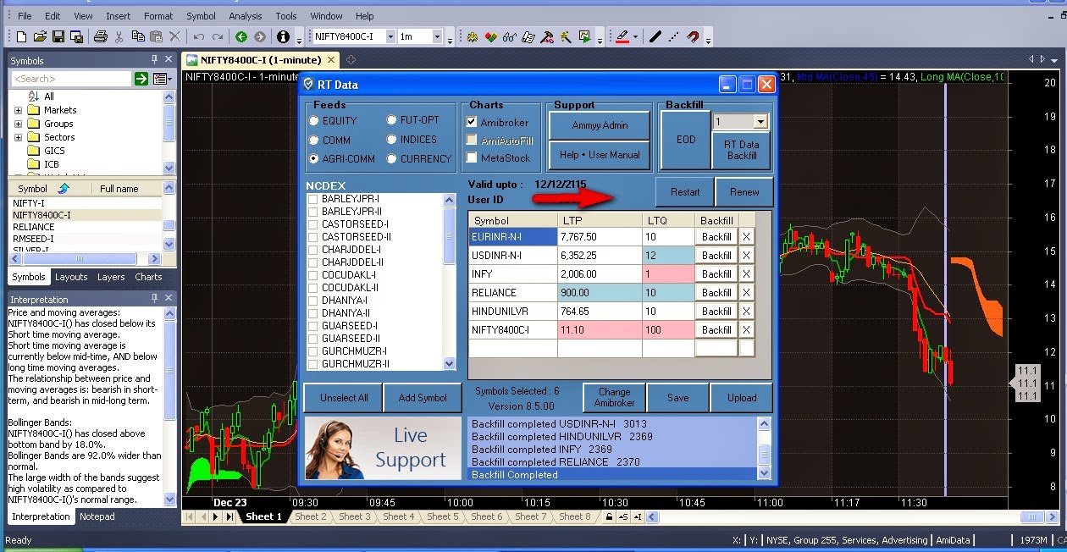
Task: Select the solid trend line tool
Action: (655, 37)
